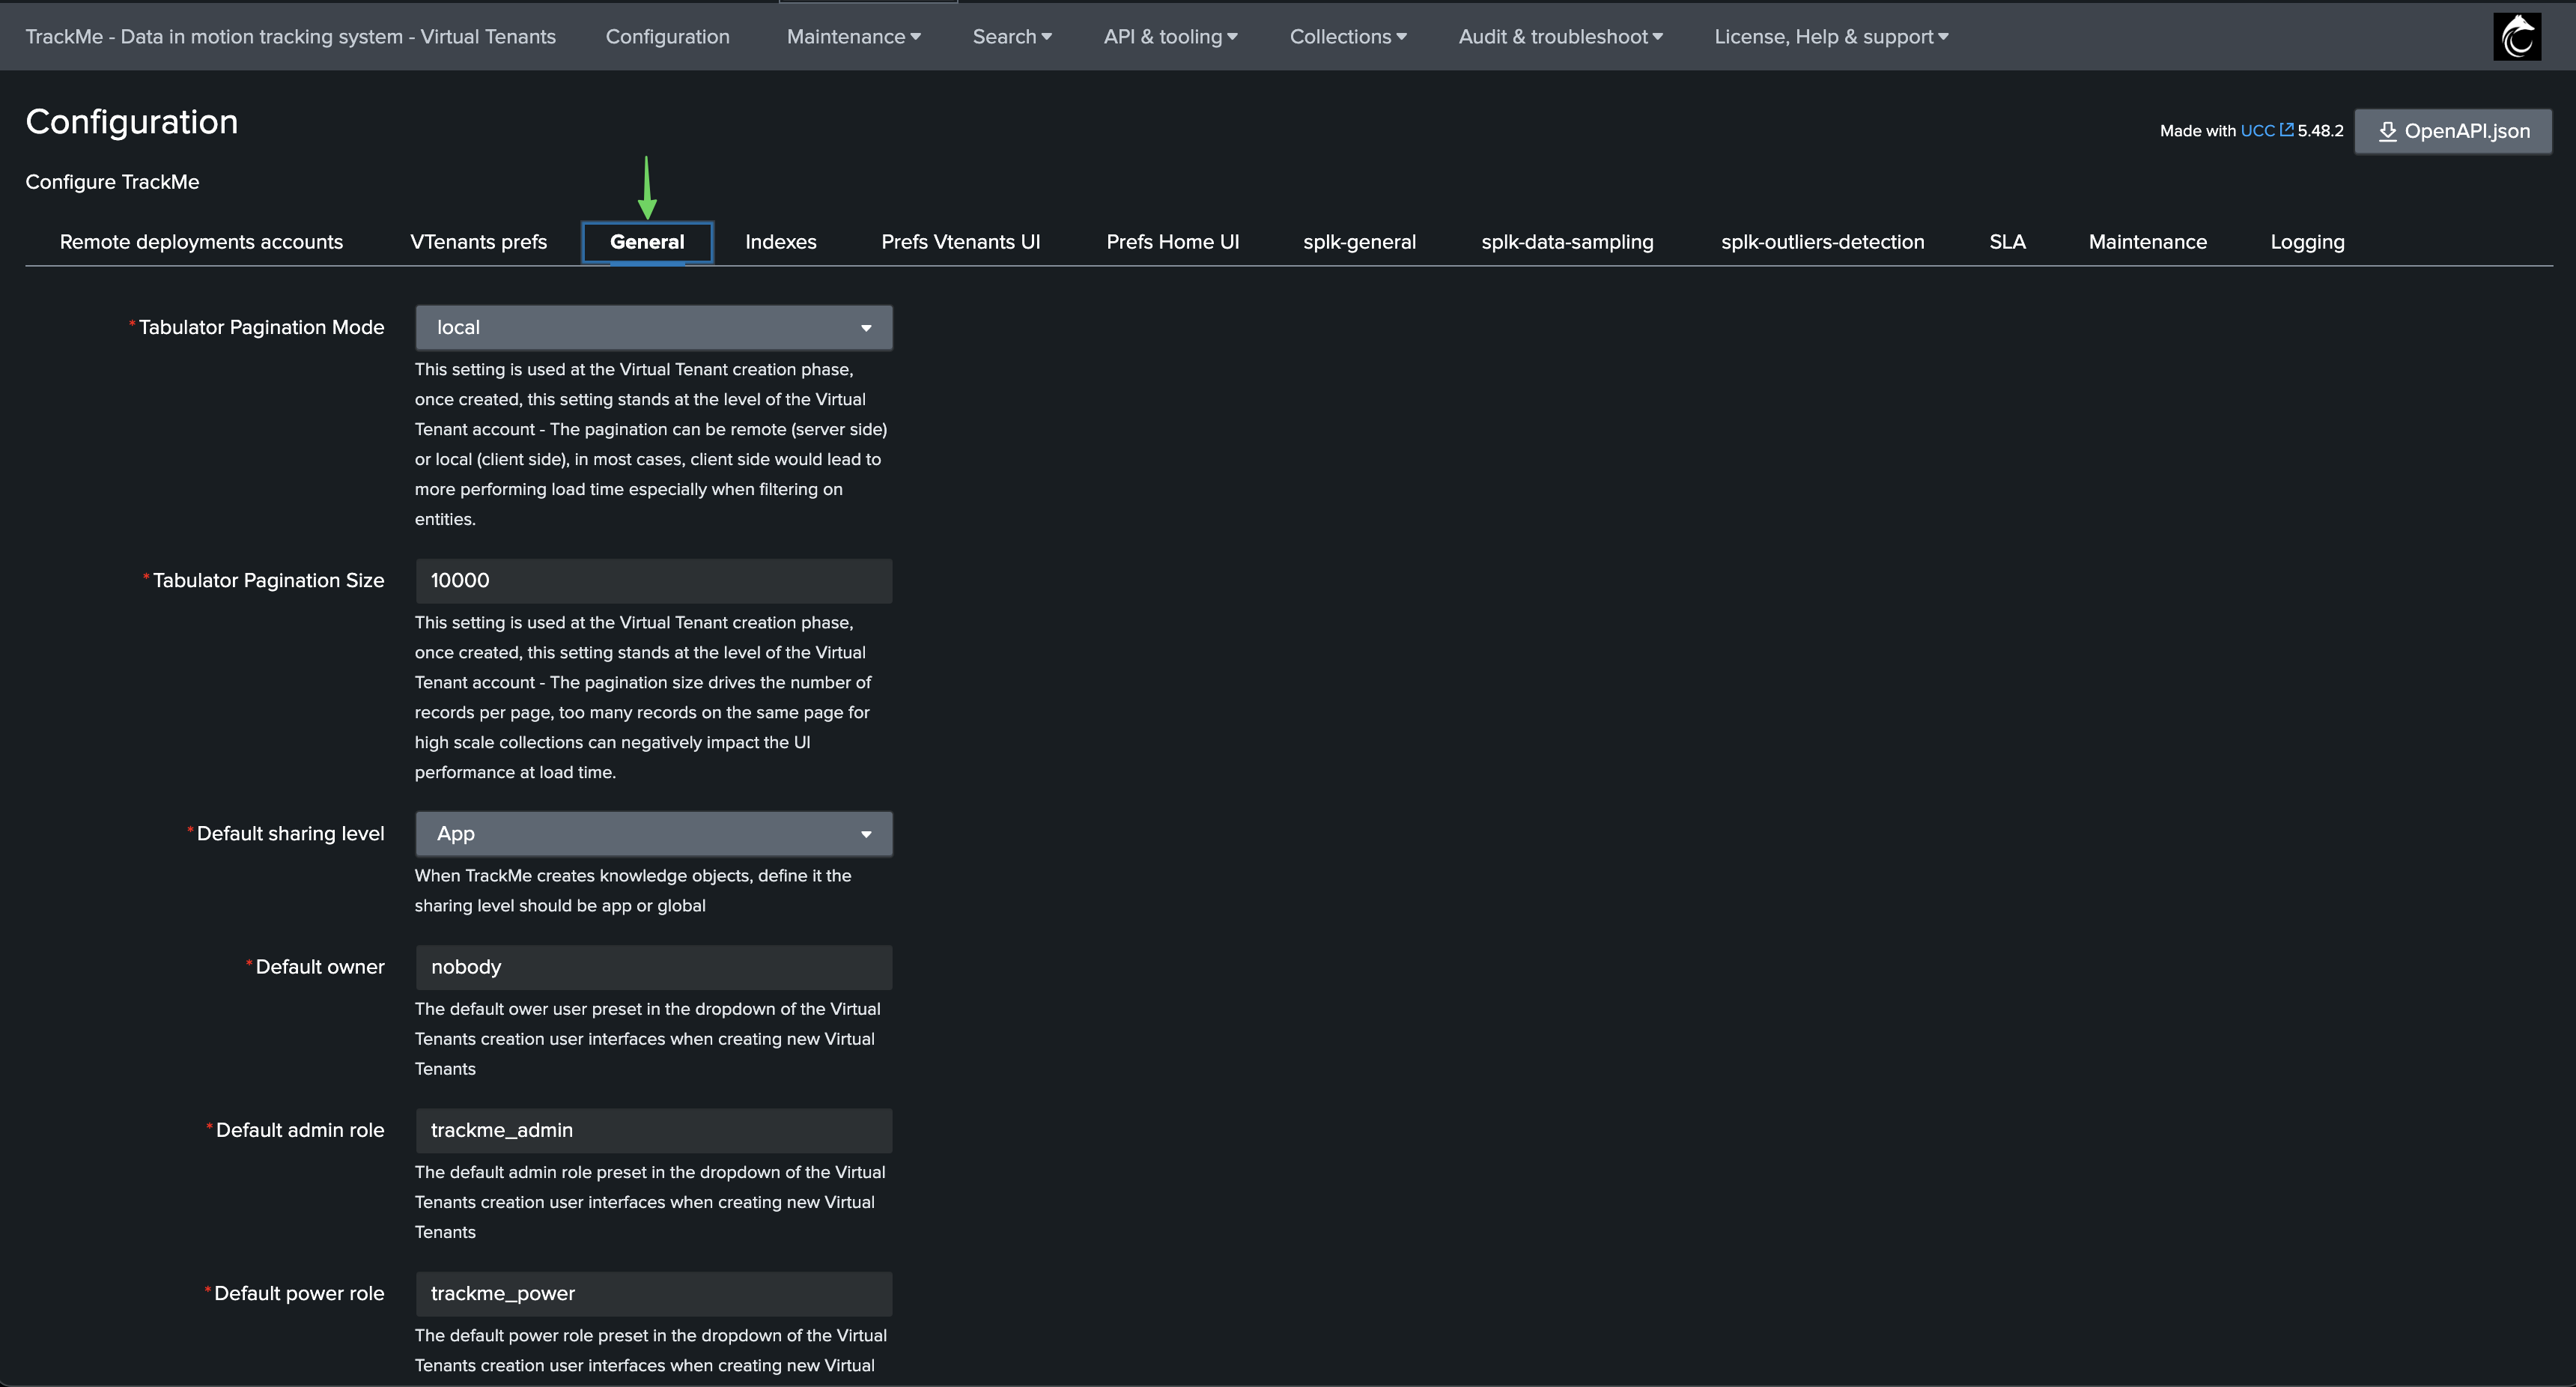Screen dimensions: 2576x1387
Task: Click the TrackMe logo icon in header
Action: coord(2517,37)
